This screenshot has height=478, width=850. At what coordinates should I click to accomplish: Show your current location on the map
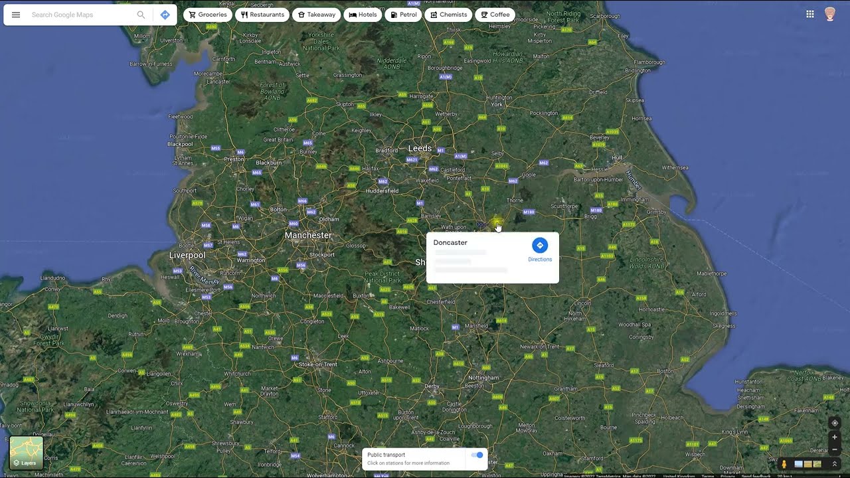[835, 423]
